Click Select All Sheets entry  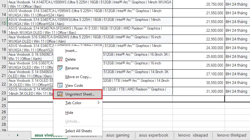(x=77, y=131)
